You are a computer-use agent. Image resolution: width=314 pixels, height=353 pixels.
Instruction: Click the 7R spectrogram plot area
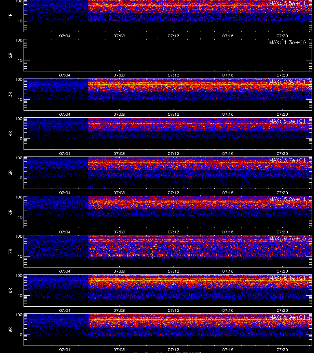point(168,251)
